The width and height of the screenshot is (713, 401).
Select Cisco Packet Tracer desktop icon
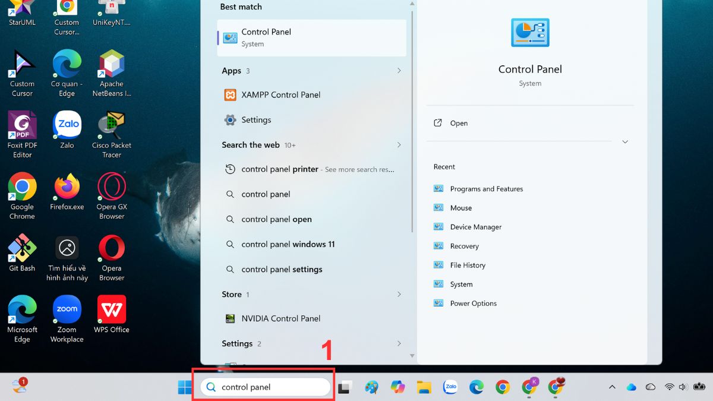pos(112,134)
